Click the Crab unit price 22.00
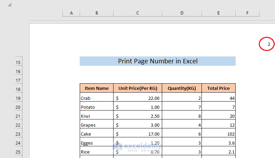275x158 pixels. 138,97
